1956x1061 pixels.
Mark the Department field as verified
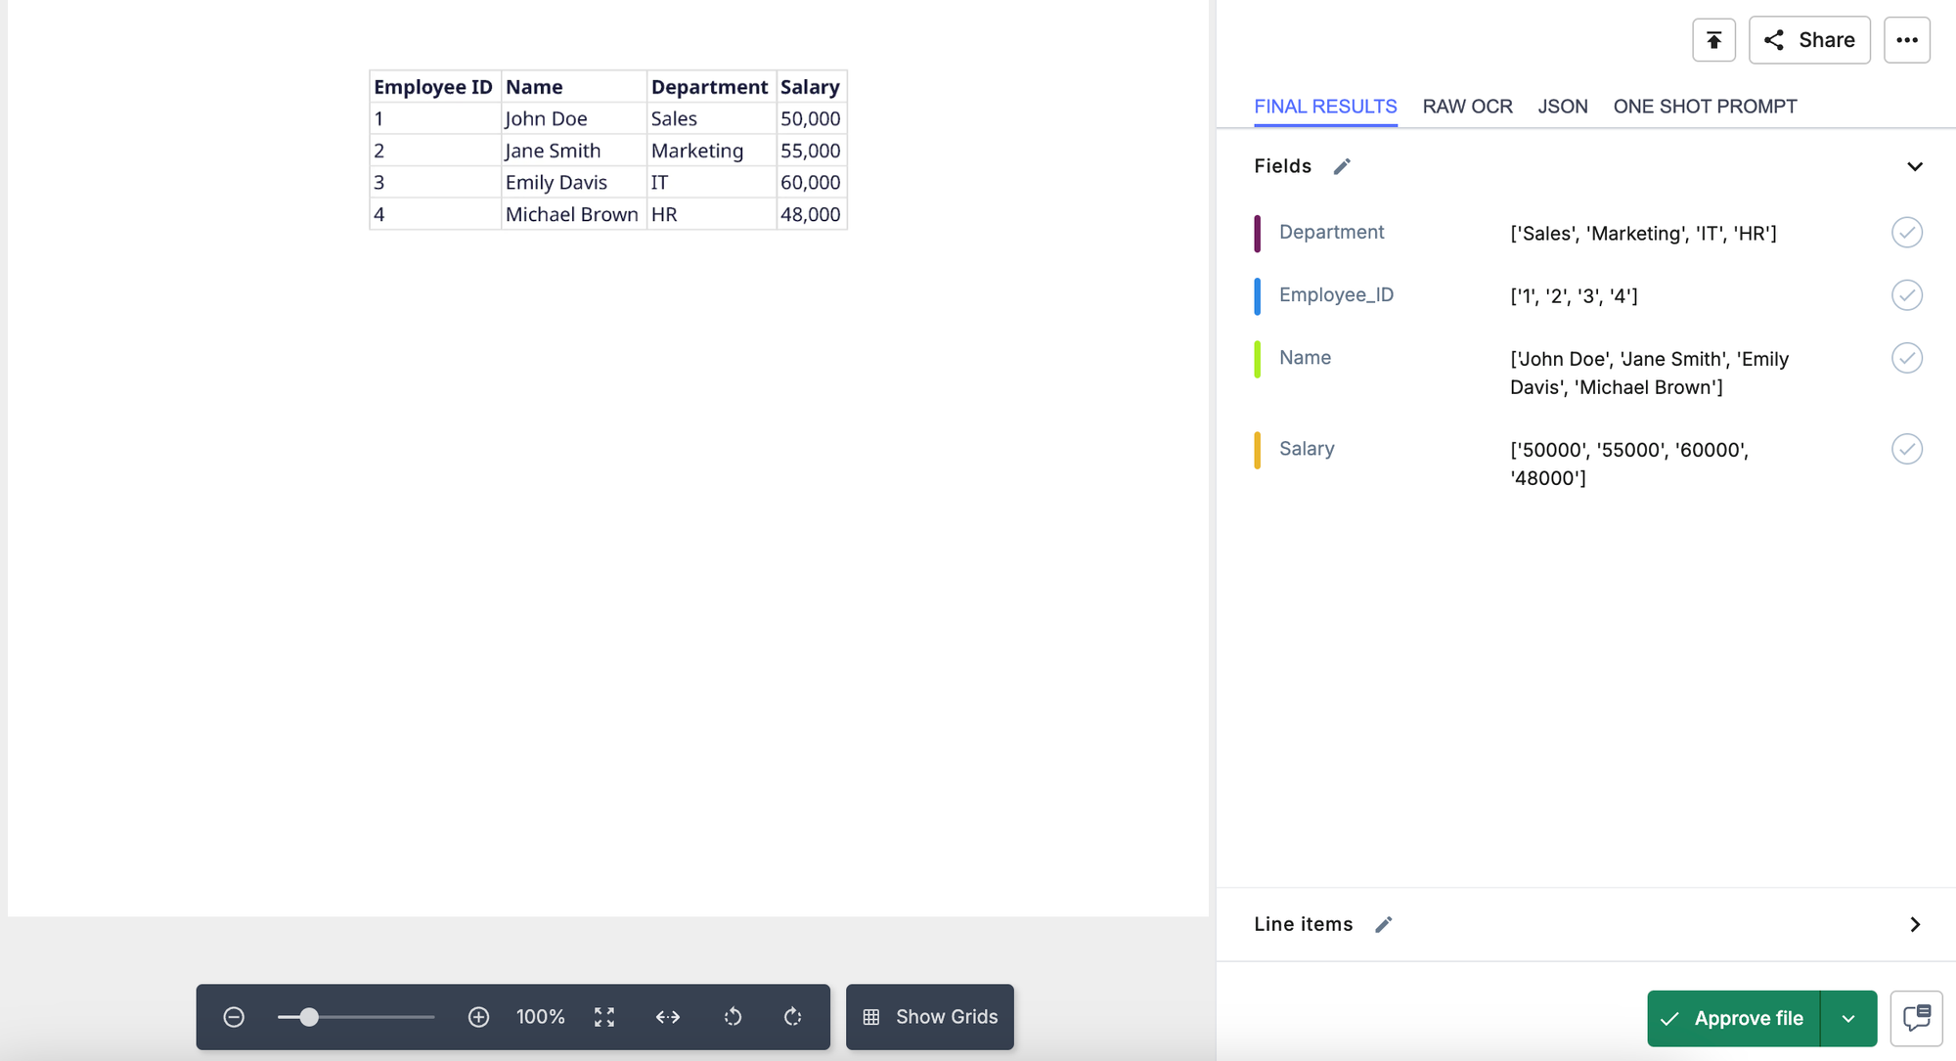pyautogui.click(x=1906, y=233)
